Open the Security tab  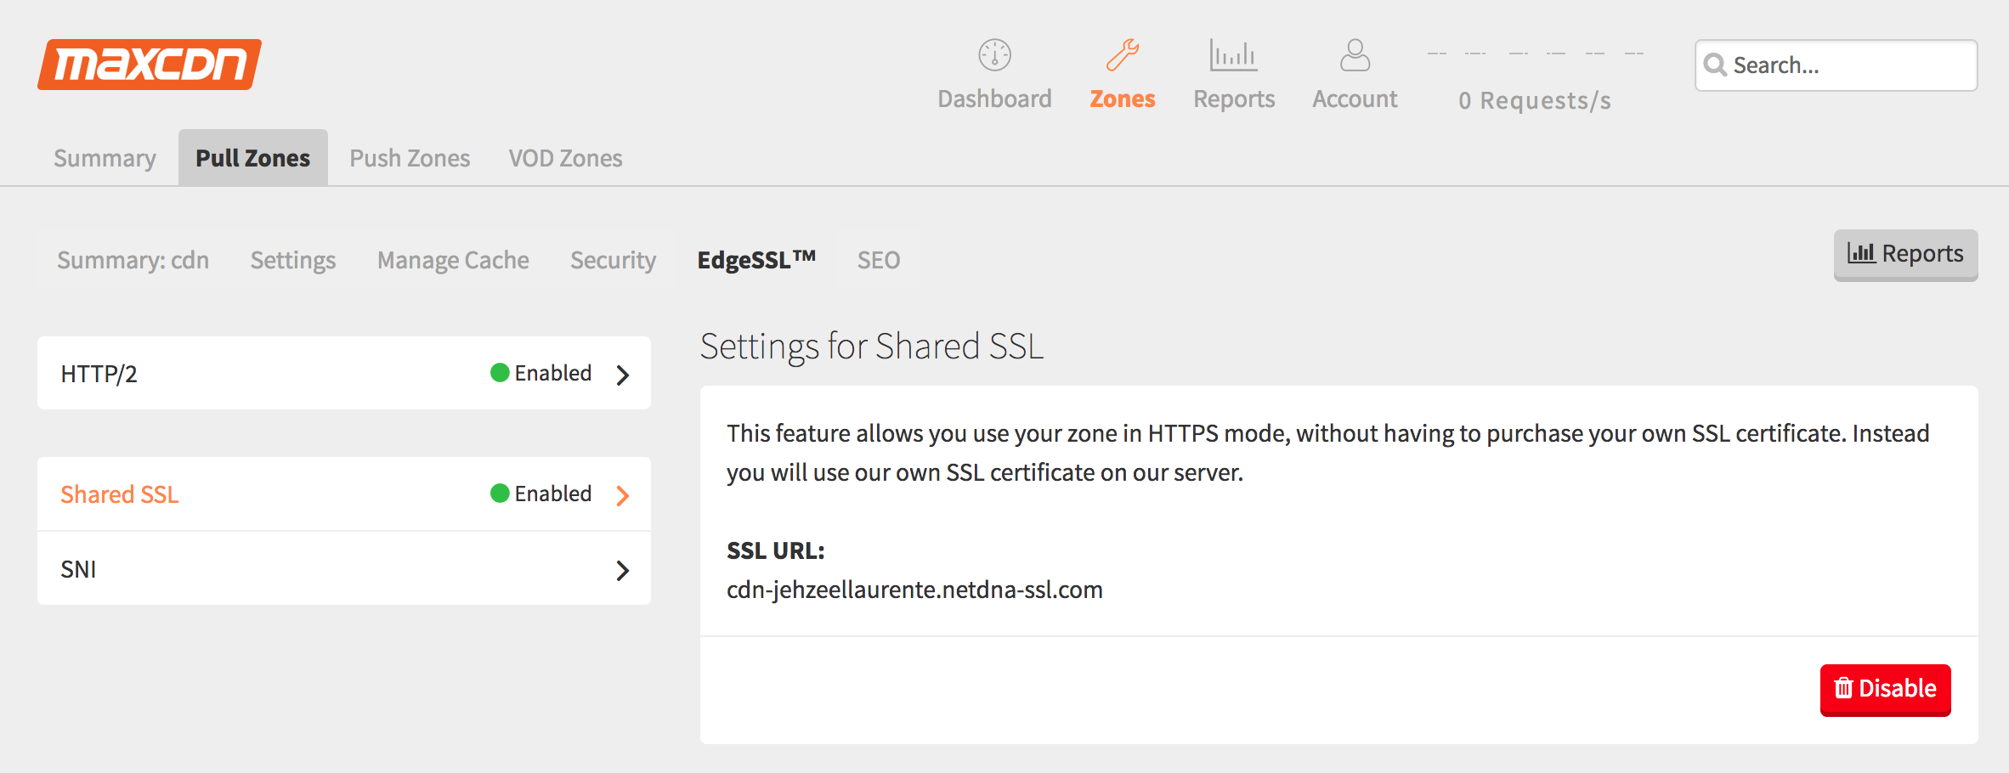click(x=613, y=260)
